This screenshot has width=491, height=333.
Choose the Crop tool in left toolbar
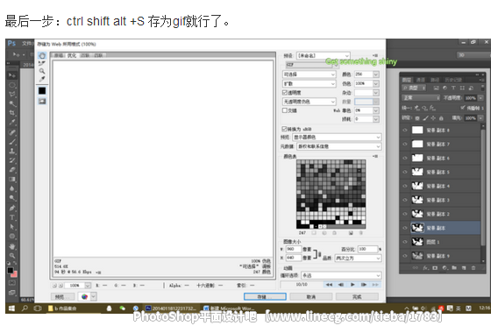[12, 113]
